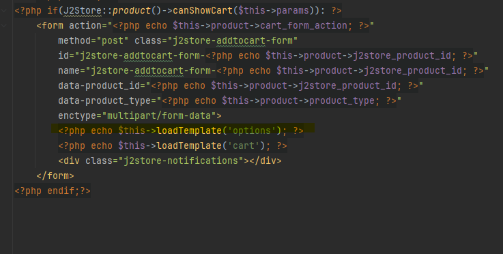This screenshot has width=503, height=254.
Task: Click the 'cart' string in loadTemplate
Action: click(244, 146)
